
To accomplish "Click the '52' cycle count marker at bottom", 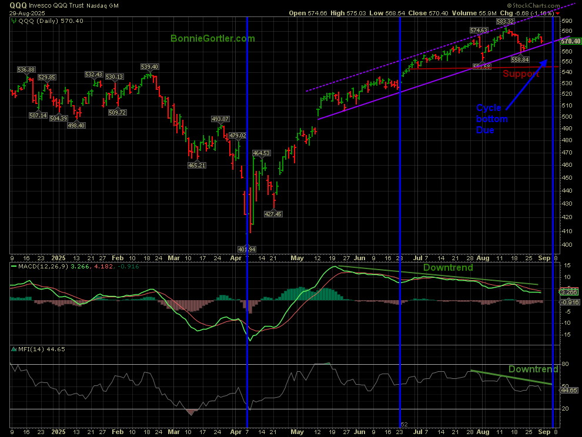I will (x=404, y=423).
